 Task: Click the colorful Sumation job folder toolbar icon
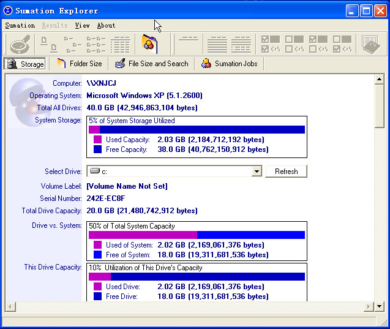[149, 44]
